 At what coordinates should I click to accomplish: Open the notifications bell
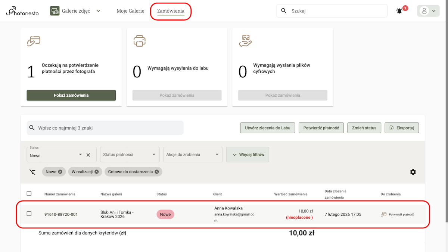click(x=399, y=11)
